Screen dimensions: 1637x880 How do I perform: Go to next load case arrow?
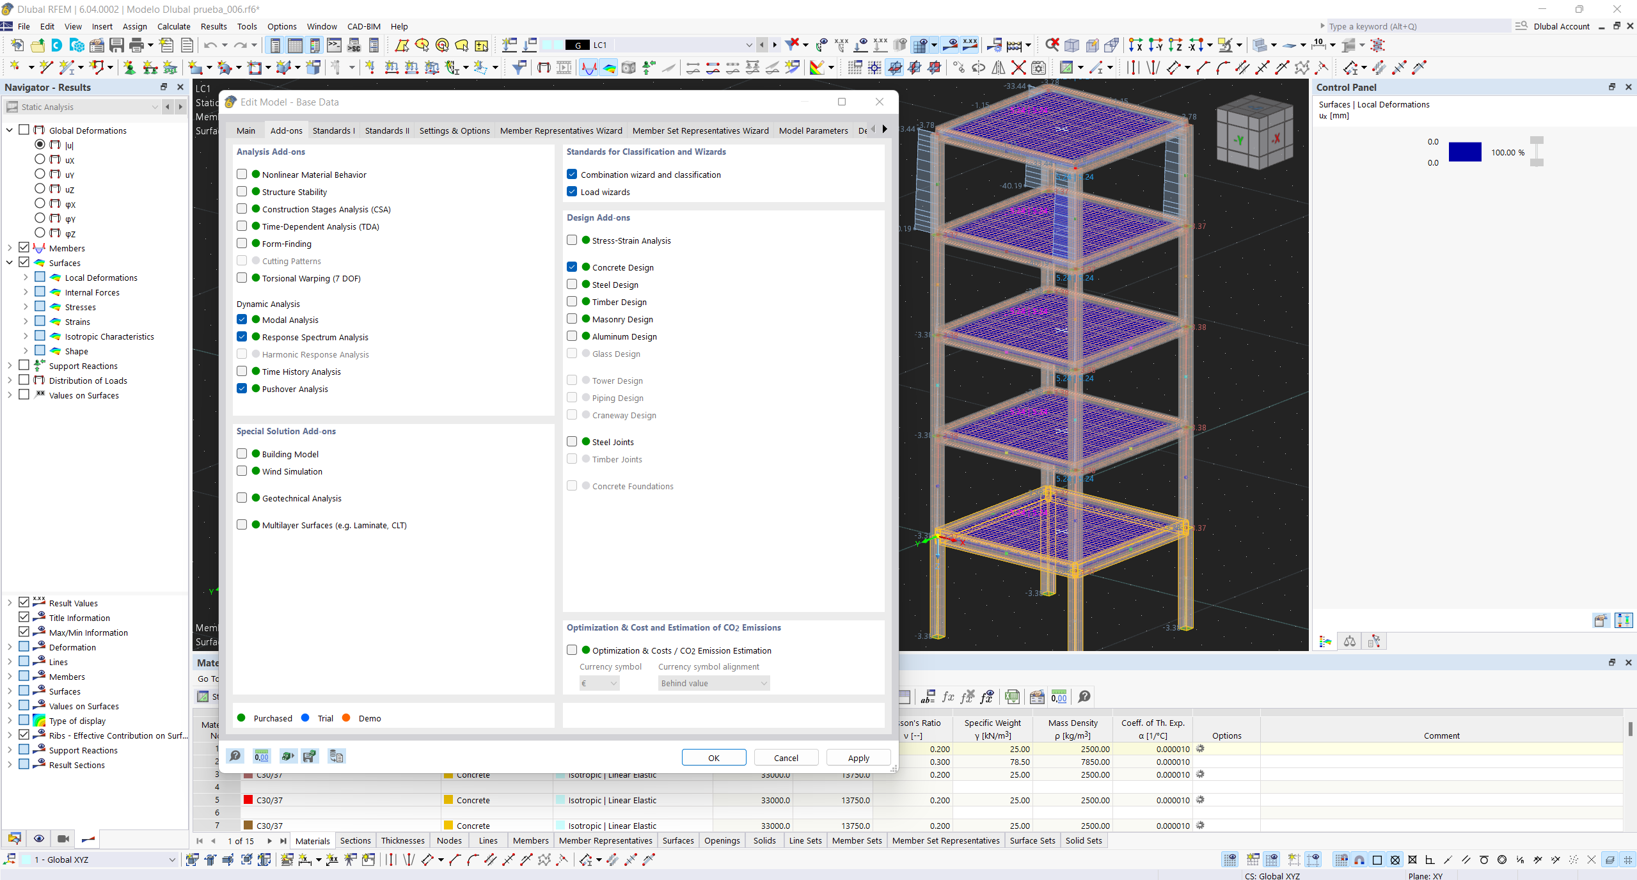[775, 45]
